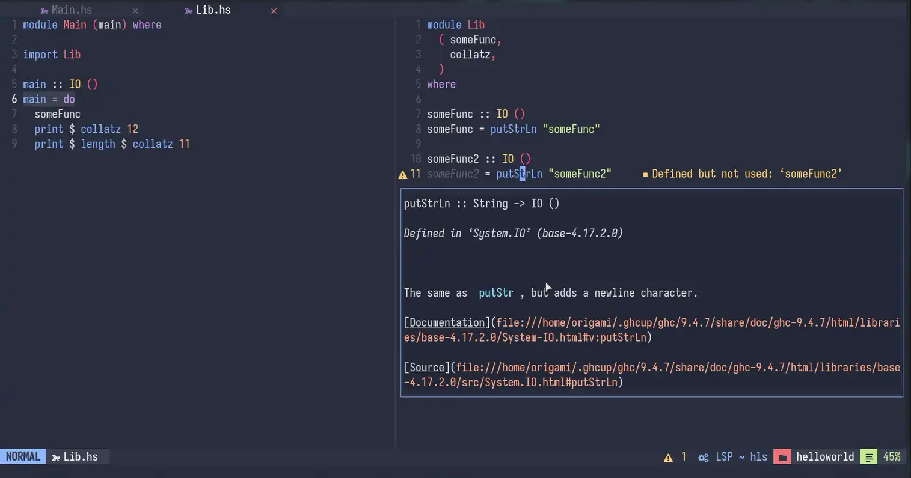Click the red folder icon for helloworld
The height and width of the screenshot is (478, 911).
[x=782, y=458]
